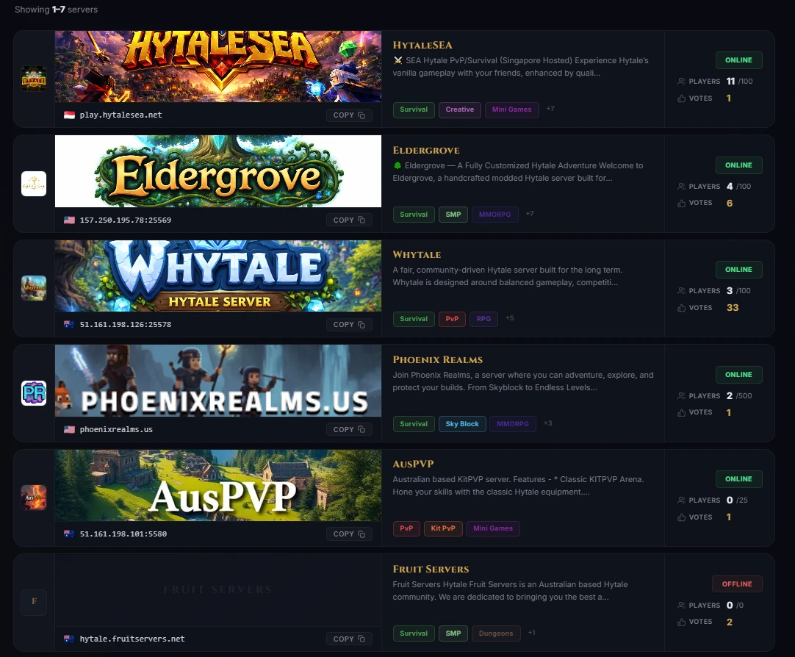Copy the hytale.fruitservers.net address
Viewport: 795px width, 657px height.
point(349,639)
